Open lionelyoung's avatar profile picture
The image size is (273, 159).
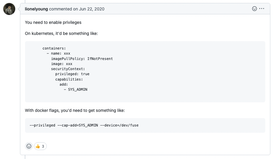9,9
